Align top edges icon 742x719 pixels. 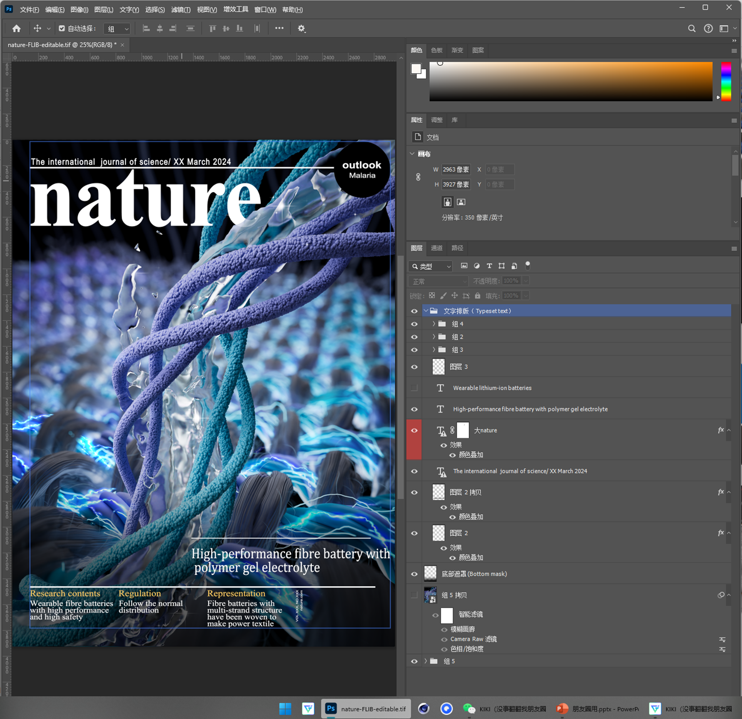coord(213,29)
